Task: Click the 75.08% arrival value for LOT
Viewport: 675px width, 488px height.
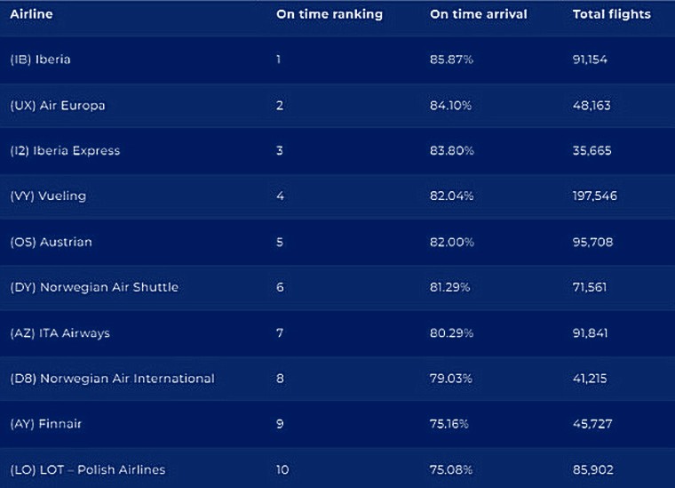Action: [451, 469]
